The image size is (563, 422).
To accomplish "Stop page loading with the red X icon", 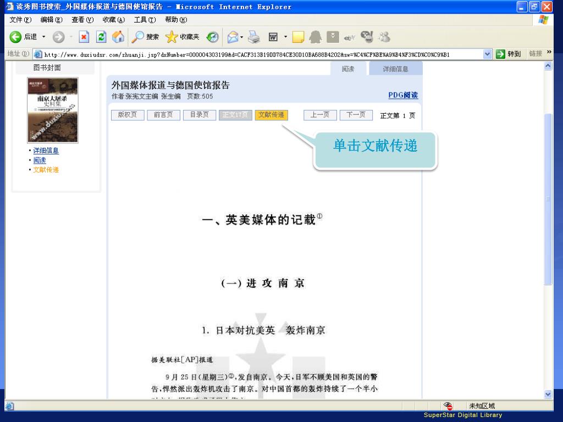I will pos(84,37).
